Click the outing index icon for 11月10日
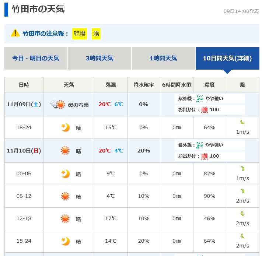The width and height of the screenshot is (262, 256). [x=205, y=156]
